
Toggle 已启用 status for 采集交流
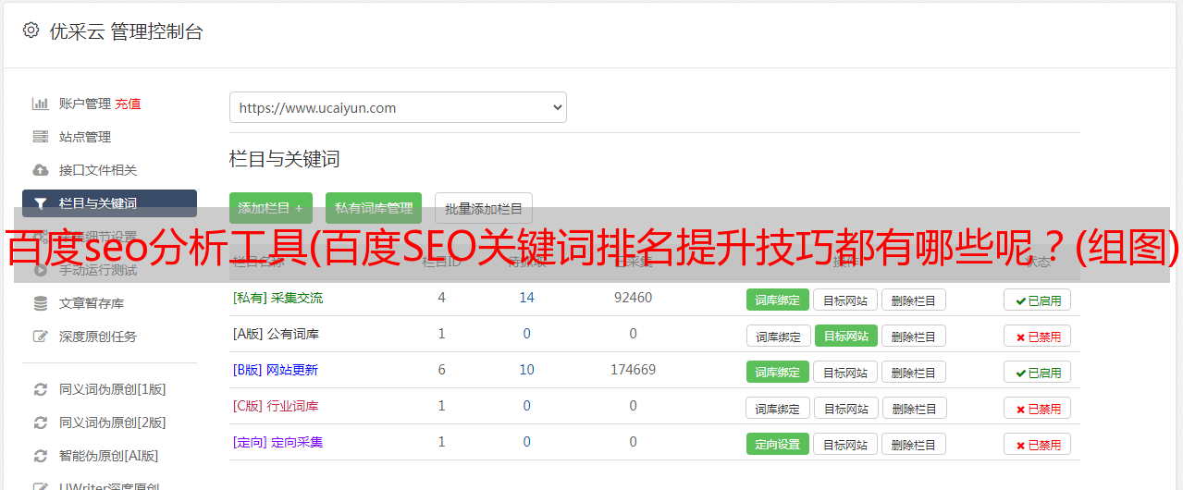point(1038,300)
